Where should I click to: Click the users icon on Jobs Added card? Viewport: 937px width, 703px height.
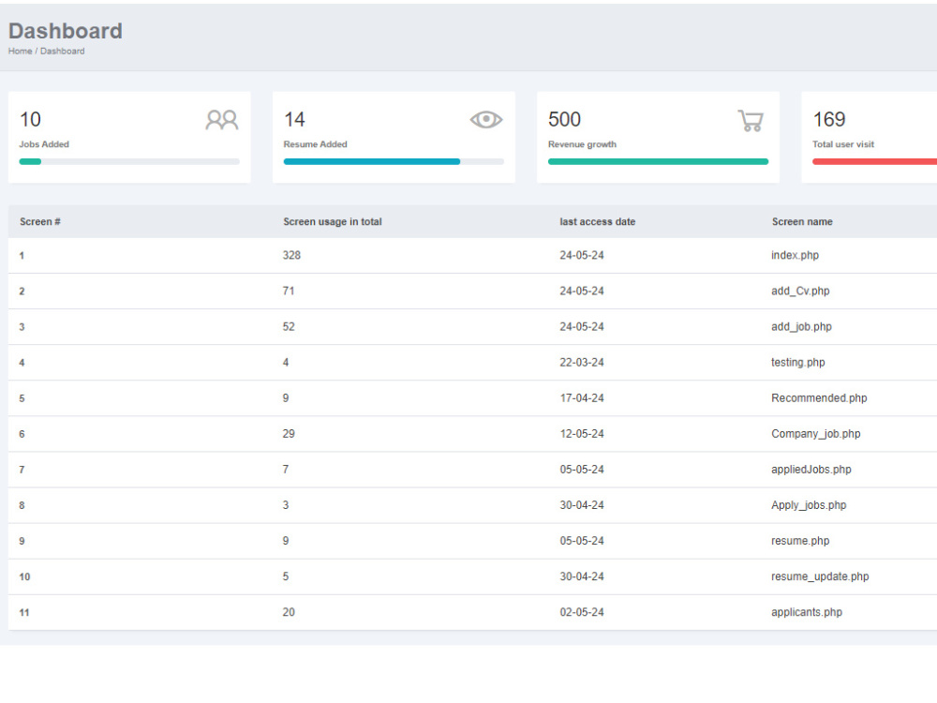(x=222, y=120)
